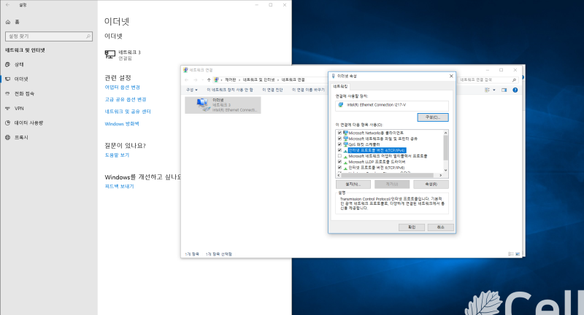Image resolution: width=584 pixels, height=315 pixels.
Task: Toggle Microsoft Networks용 클라이언트 checkbox
Action: tap(339, 133)
